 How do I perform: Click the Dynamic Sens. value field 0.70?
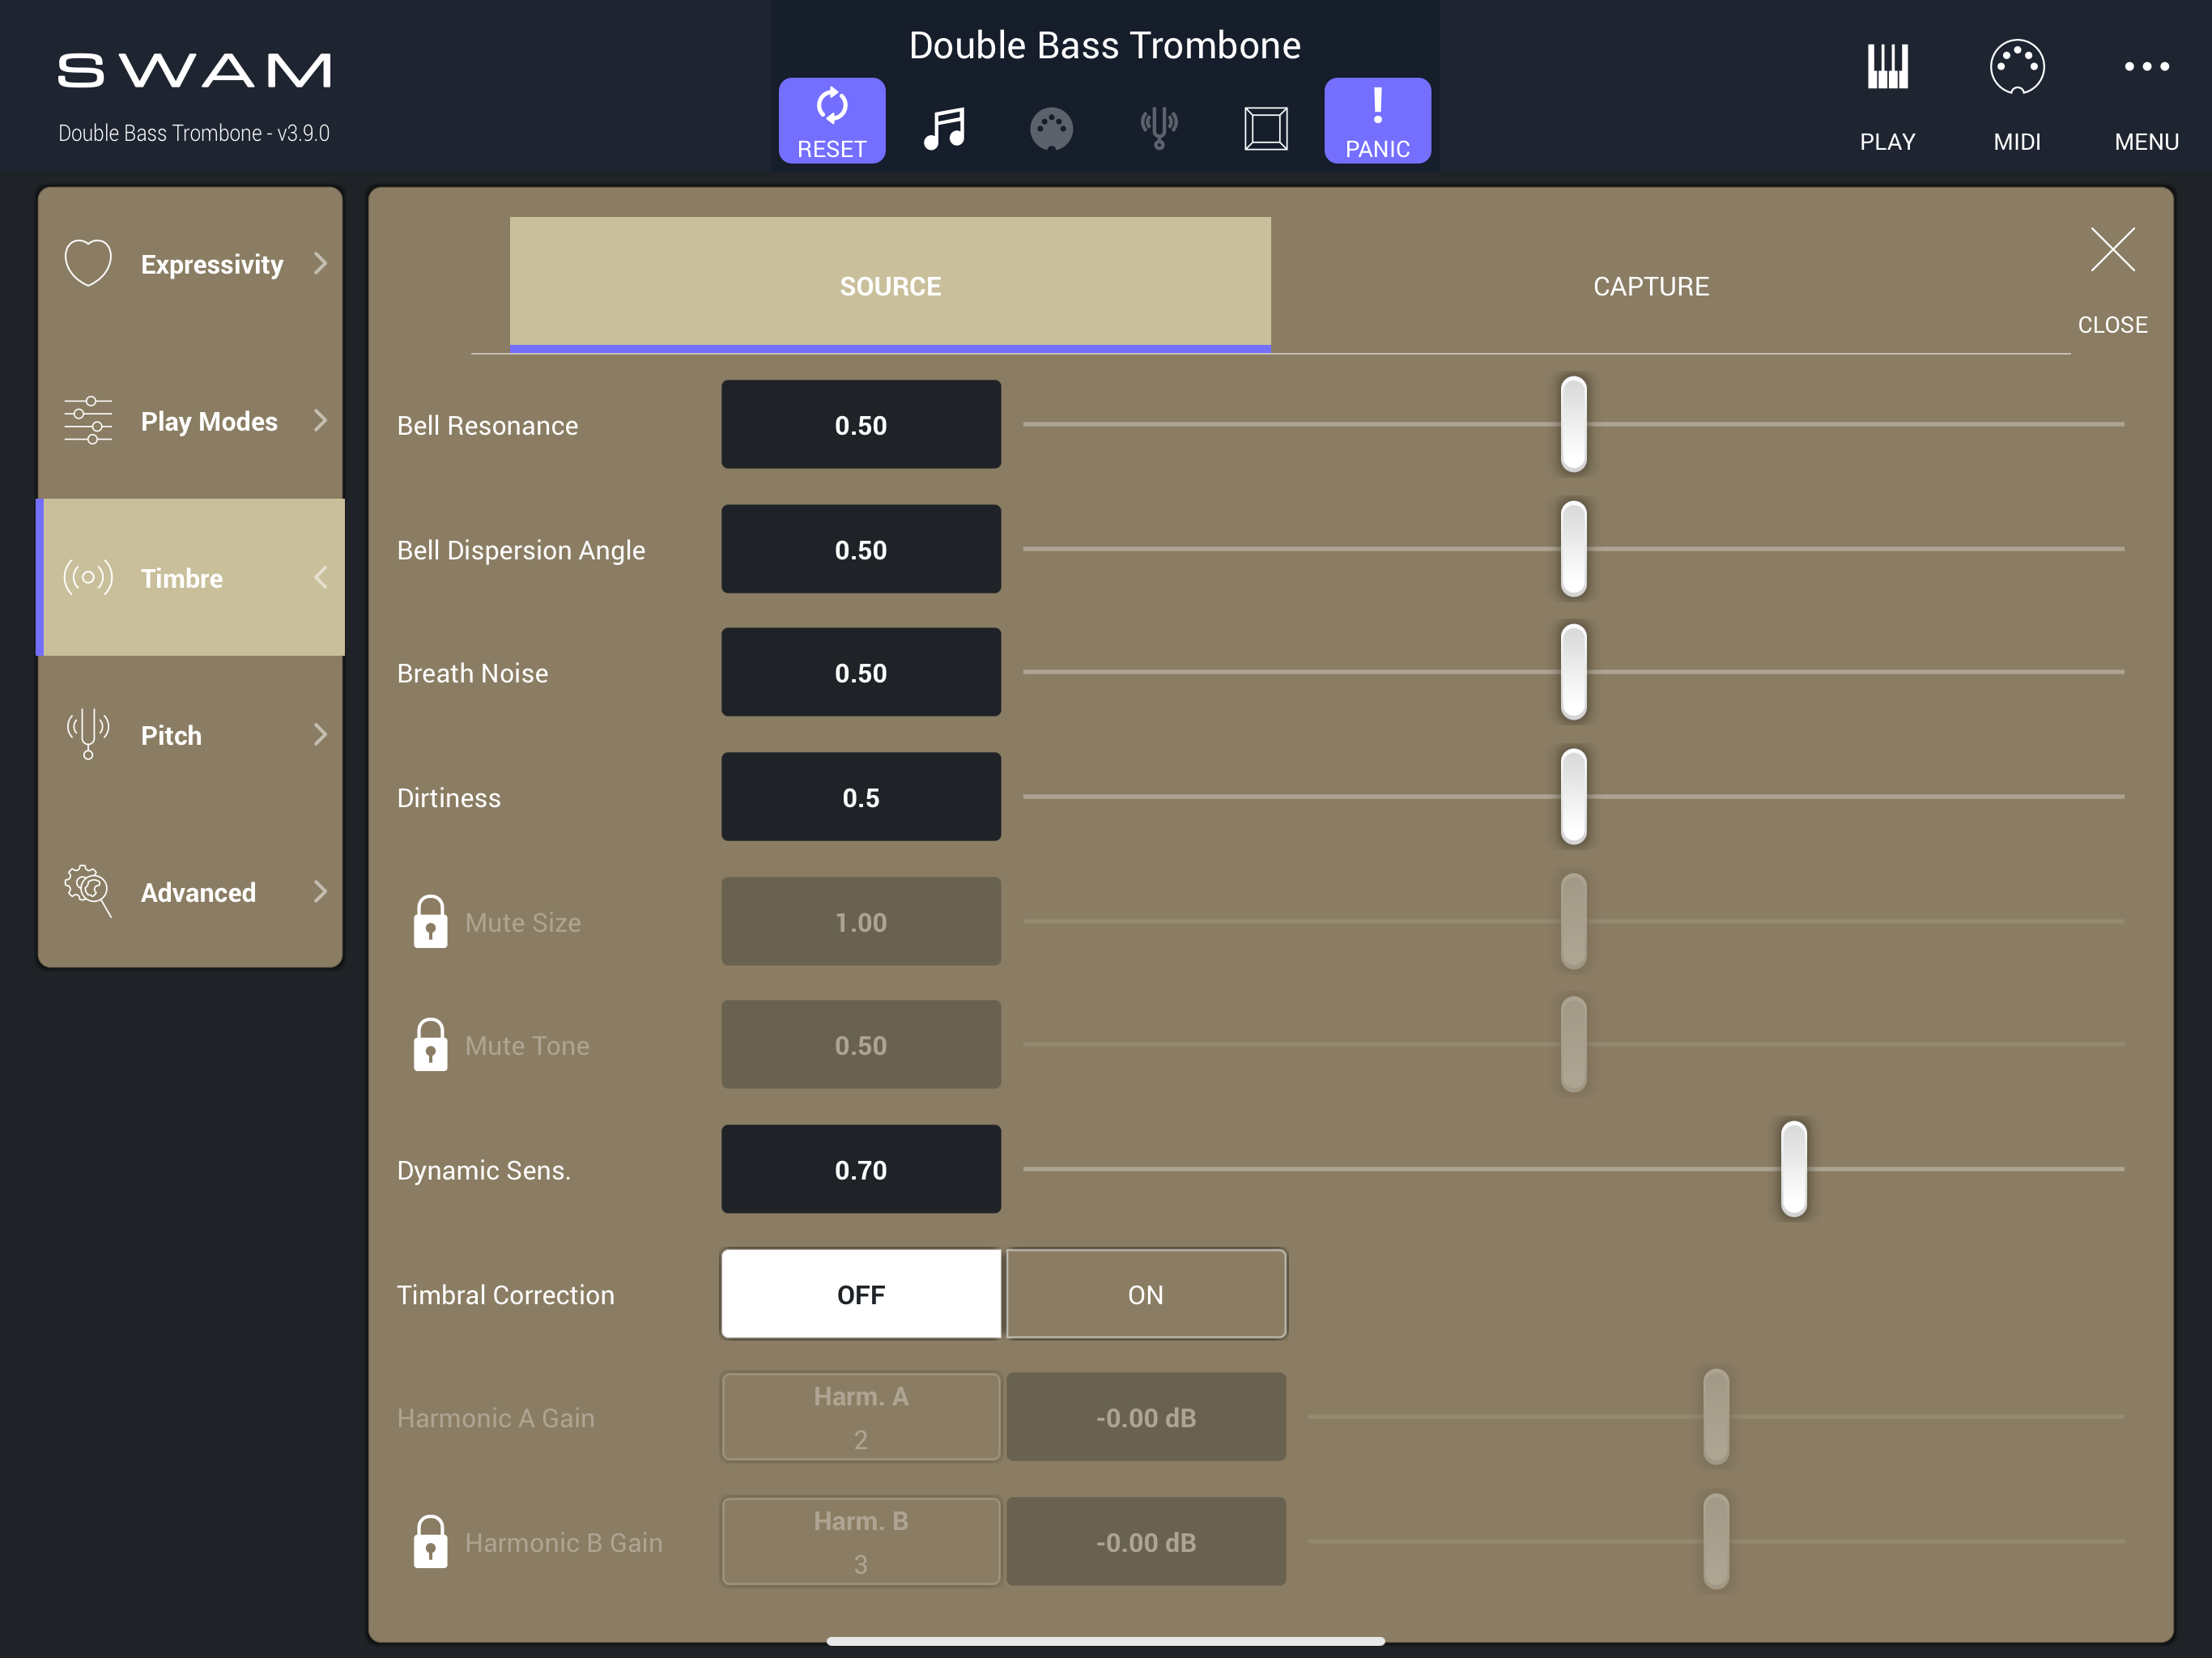[x=861, y=1169]
